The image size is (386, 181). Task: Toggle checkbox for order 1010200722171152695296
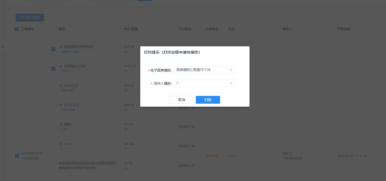(x=16, y=156)
